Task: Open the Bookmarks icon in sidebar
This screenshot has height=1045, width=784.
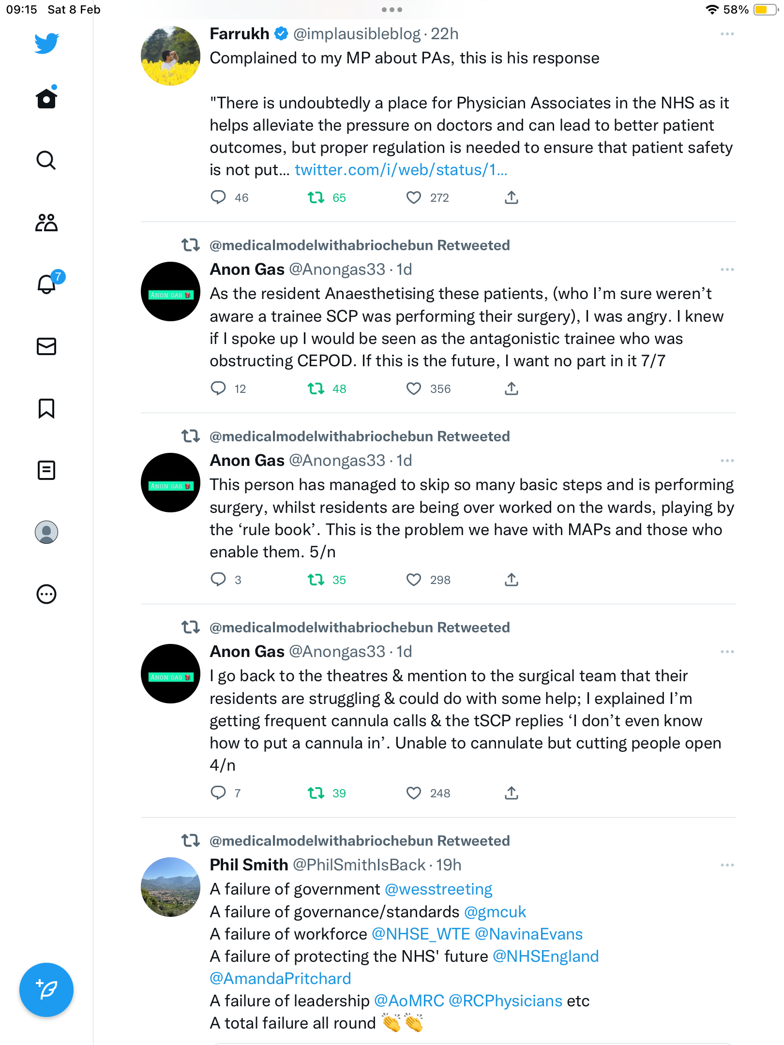Action: click(46, 408)
